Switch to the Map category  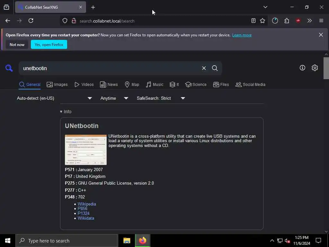pos(132,85)
